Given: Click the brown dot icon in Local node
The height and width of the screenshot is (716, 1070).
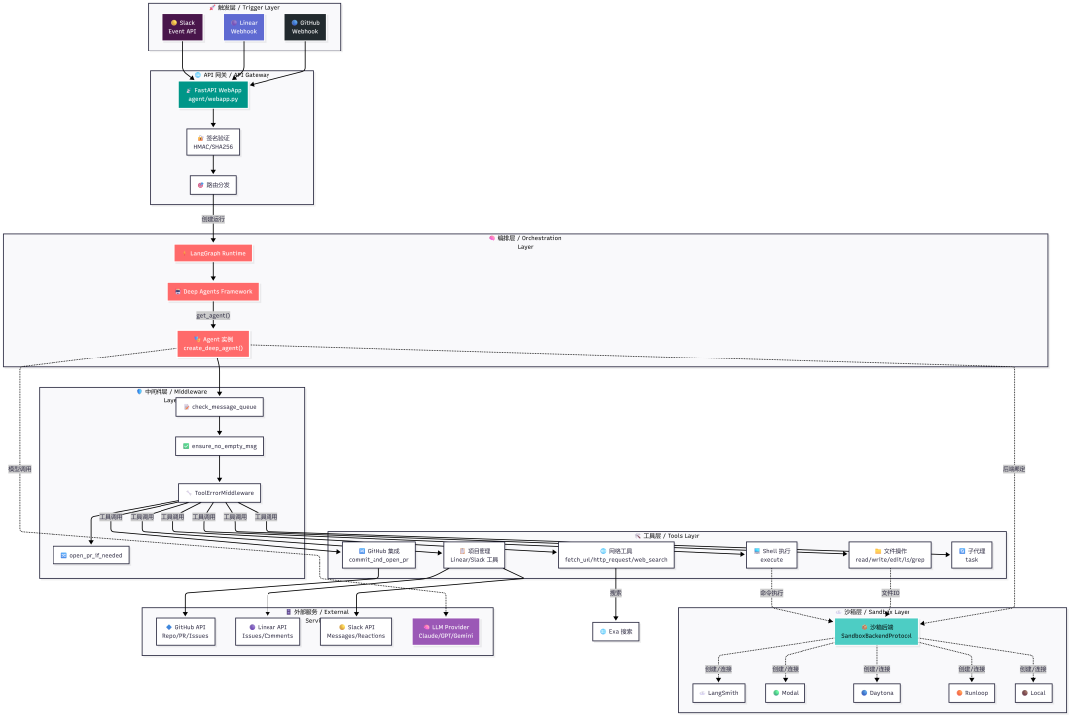Looking at the screenshot, I should click(x=1025, y=693).
